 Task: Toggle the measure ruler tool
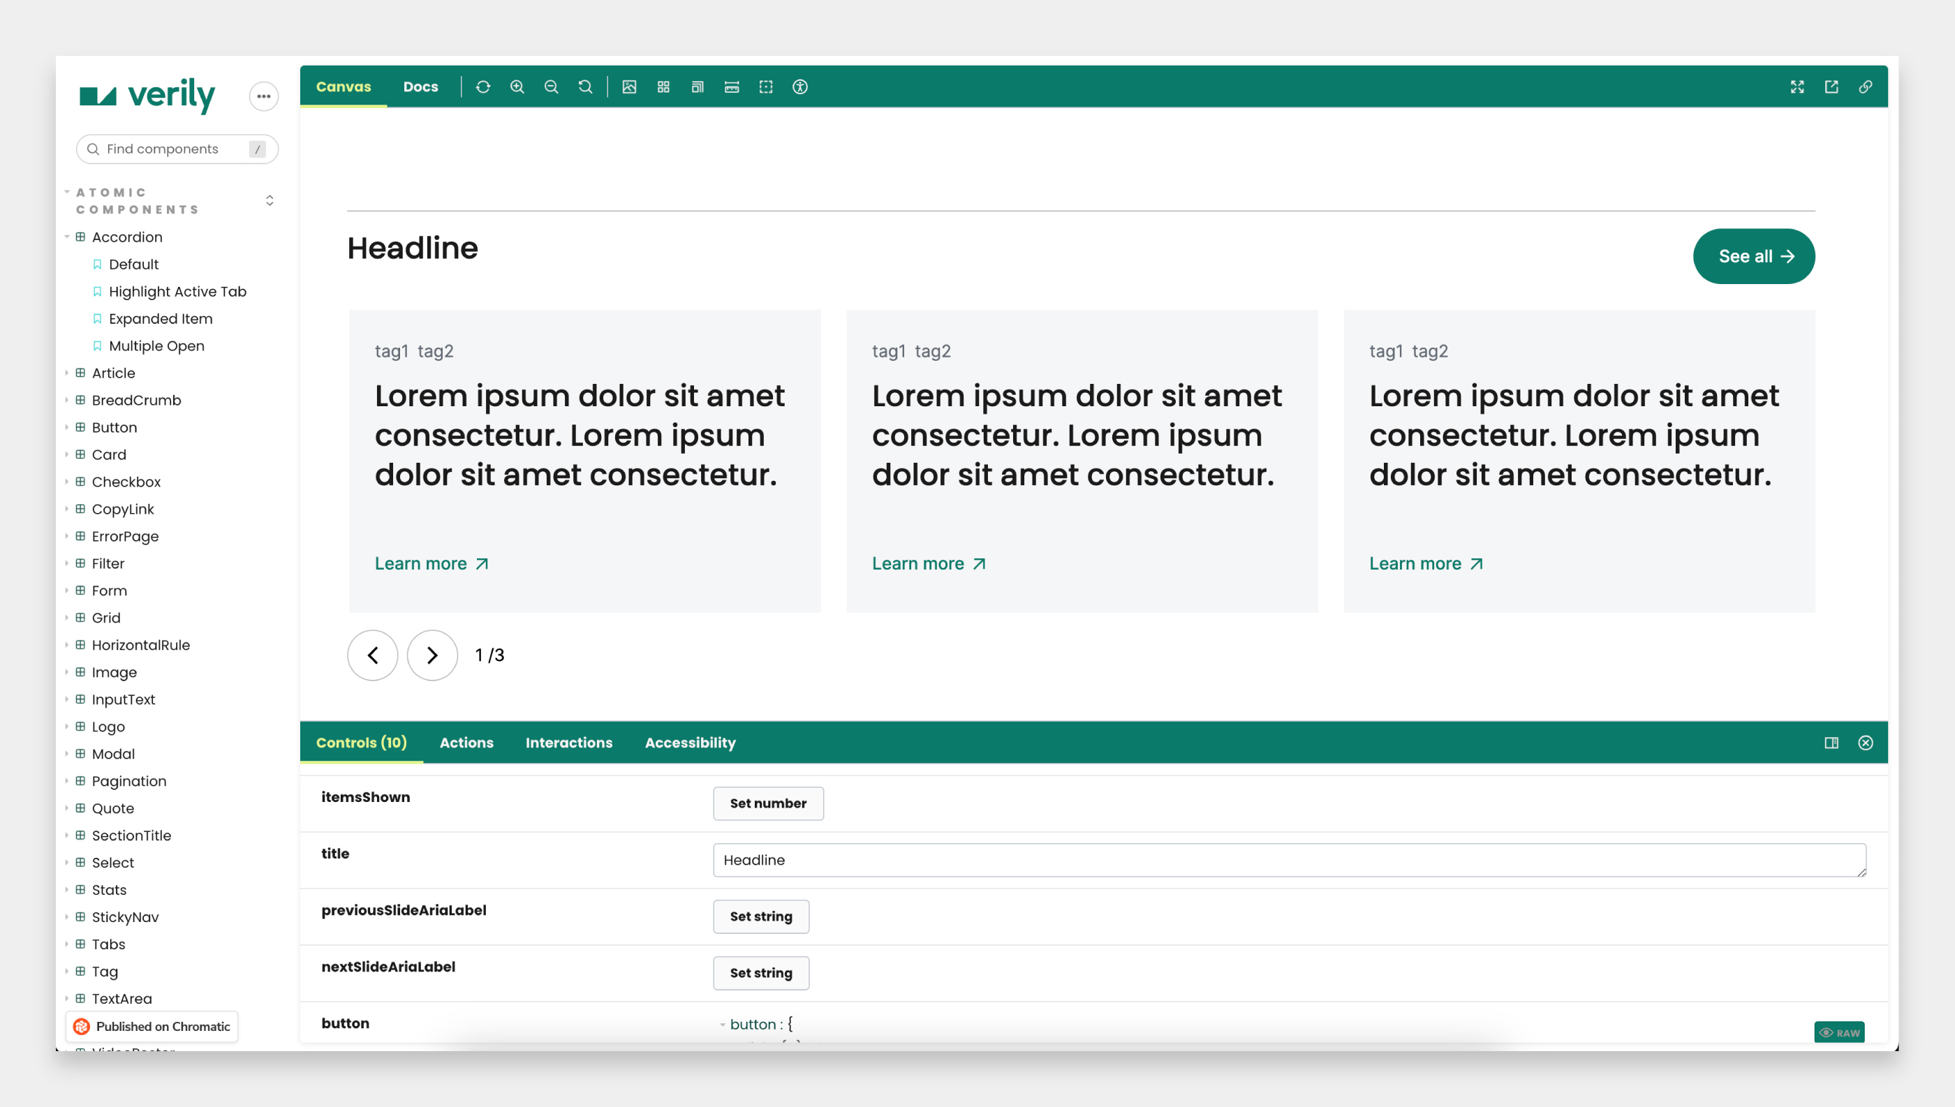[732, 87]
